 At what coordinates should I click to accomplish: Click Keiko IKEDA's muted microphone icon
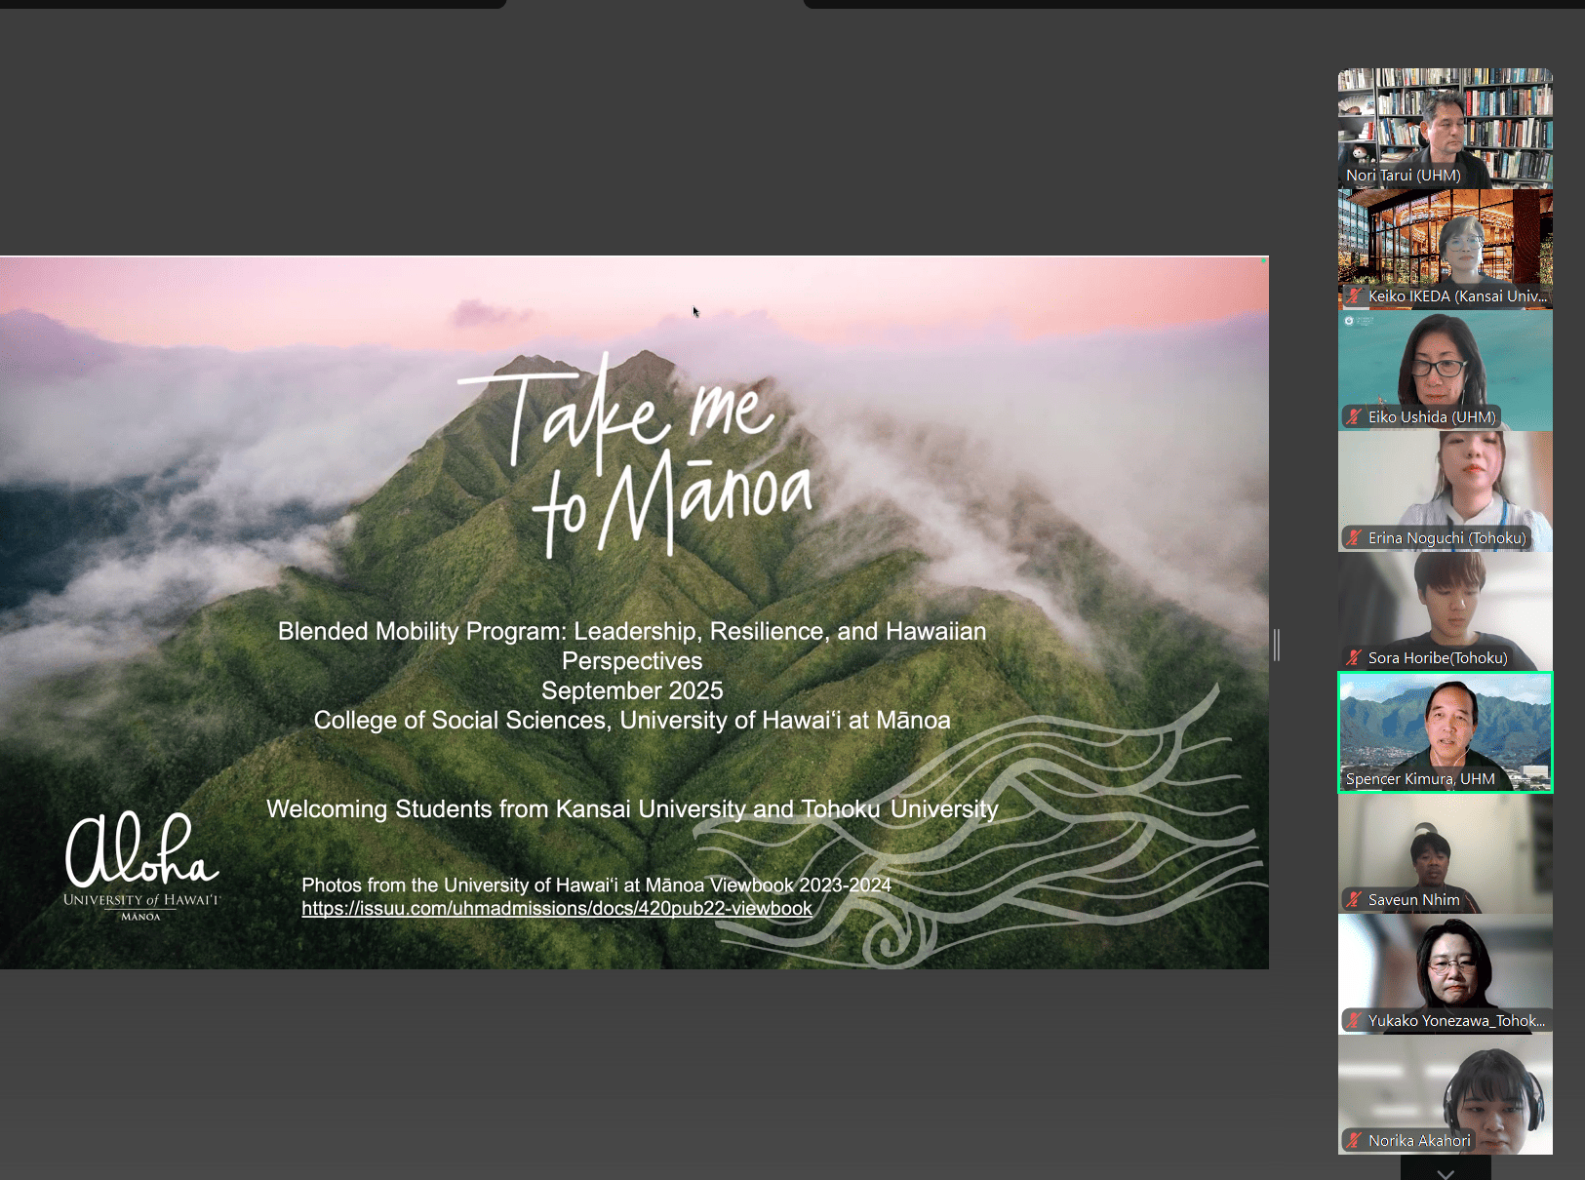tap(1354, 295)
